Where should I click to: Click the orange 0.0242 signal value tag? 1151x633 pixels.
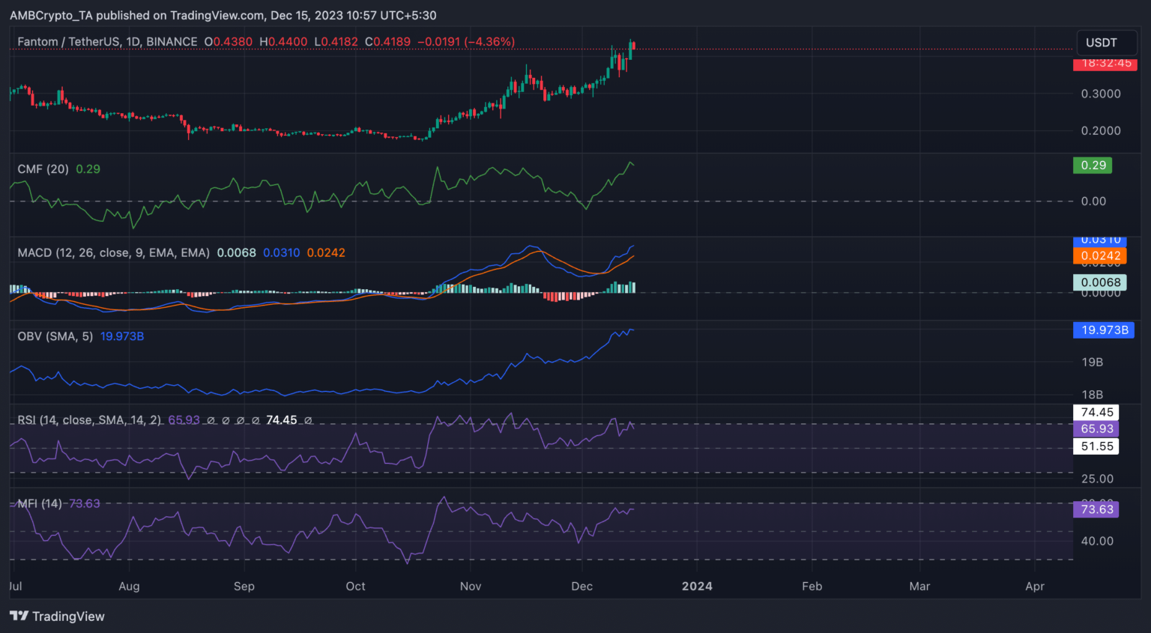[x=1100, y=256]
